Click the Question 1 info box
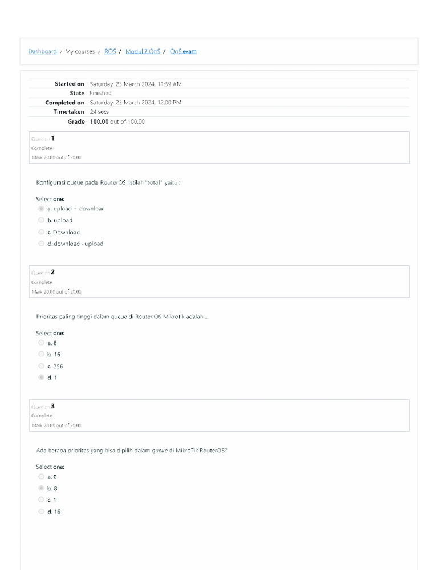The image size is (438, 584). tap(219, 148)
